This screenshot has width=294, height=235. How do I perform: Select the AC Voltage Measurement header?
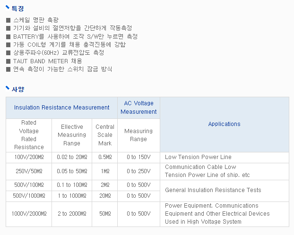click(138, 108)
